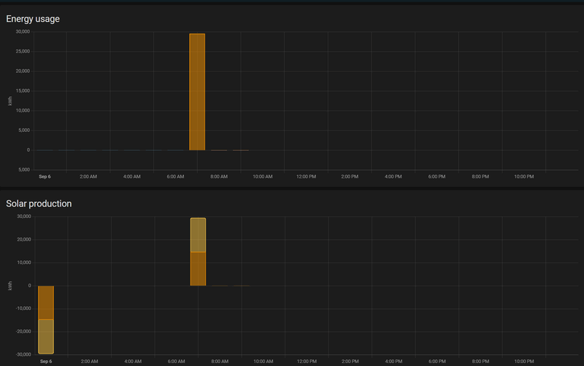The image size is (584, 366).
Task: Click the light yellow negative bar segment at Sep 6
Action: tap(46, 337)
